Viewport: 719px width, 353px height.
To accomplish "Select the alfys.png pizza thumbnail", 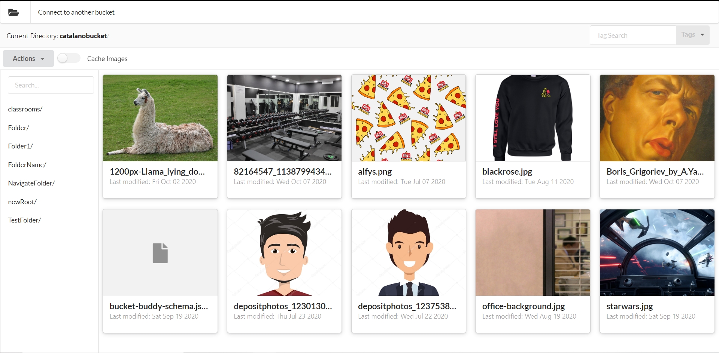I will click(409, 118).
